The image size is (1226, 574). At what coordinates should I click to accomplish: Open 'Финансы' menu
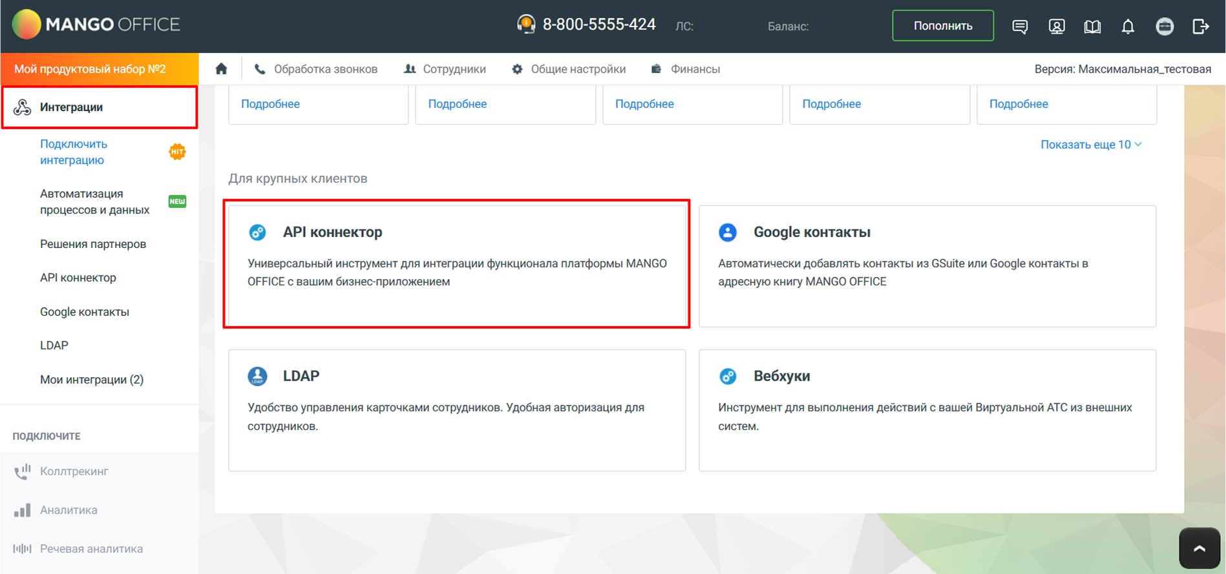686,69
